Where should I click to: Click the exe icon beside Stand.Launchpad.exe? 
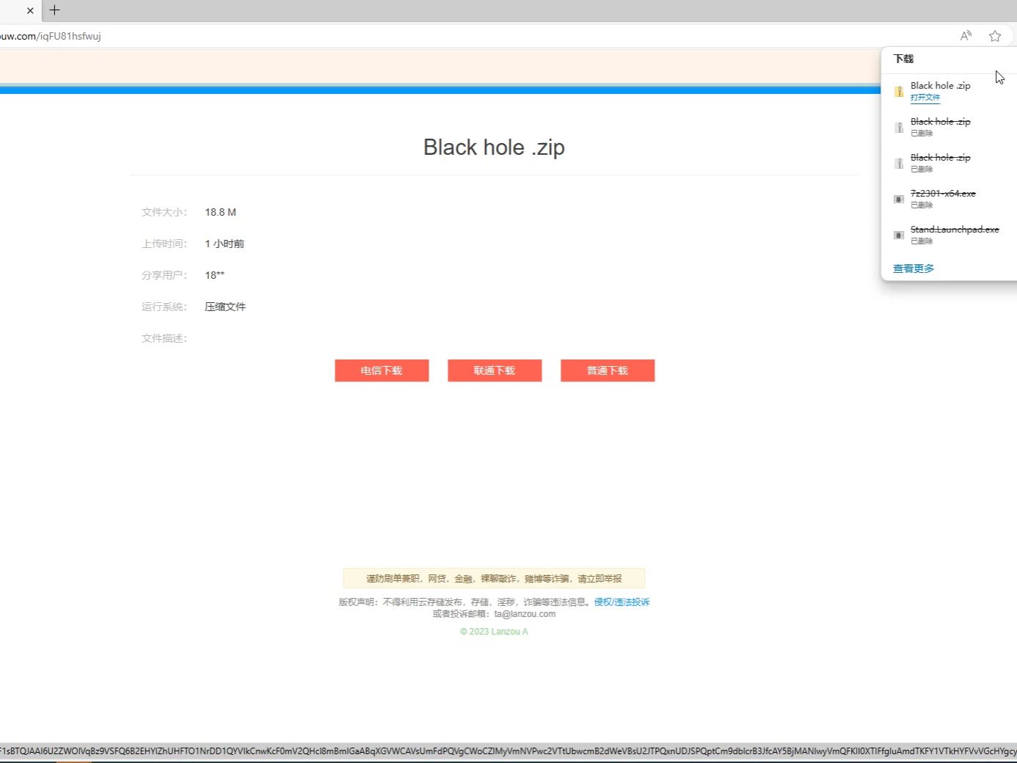click(899, 235)
